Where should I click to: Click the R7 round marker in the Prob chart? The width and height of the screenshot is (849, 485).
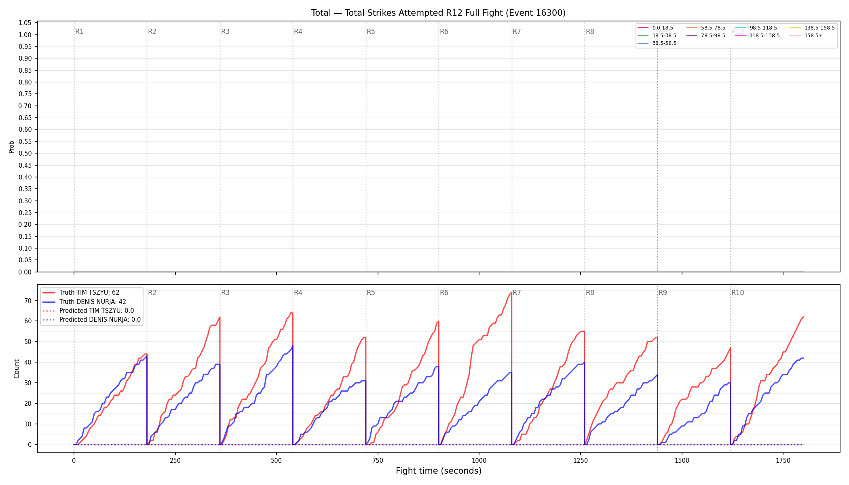[517, 32]
